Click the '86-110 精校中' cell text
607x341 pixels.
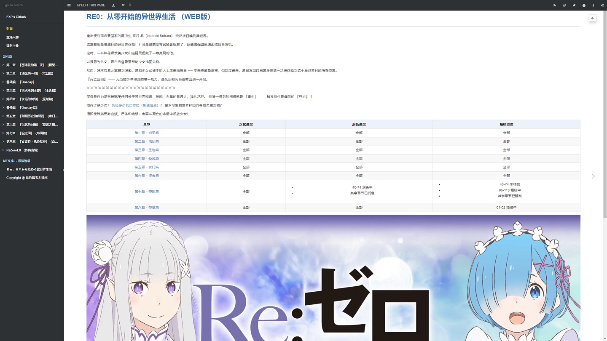(510, 190)
